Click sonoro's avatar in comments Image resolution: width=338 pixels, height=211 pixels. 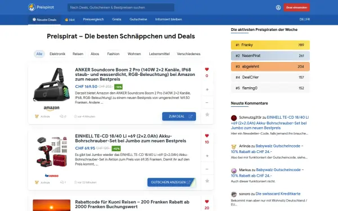234,195
